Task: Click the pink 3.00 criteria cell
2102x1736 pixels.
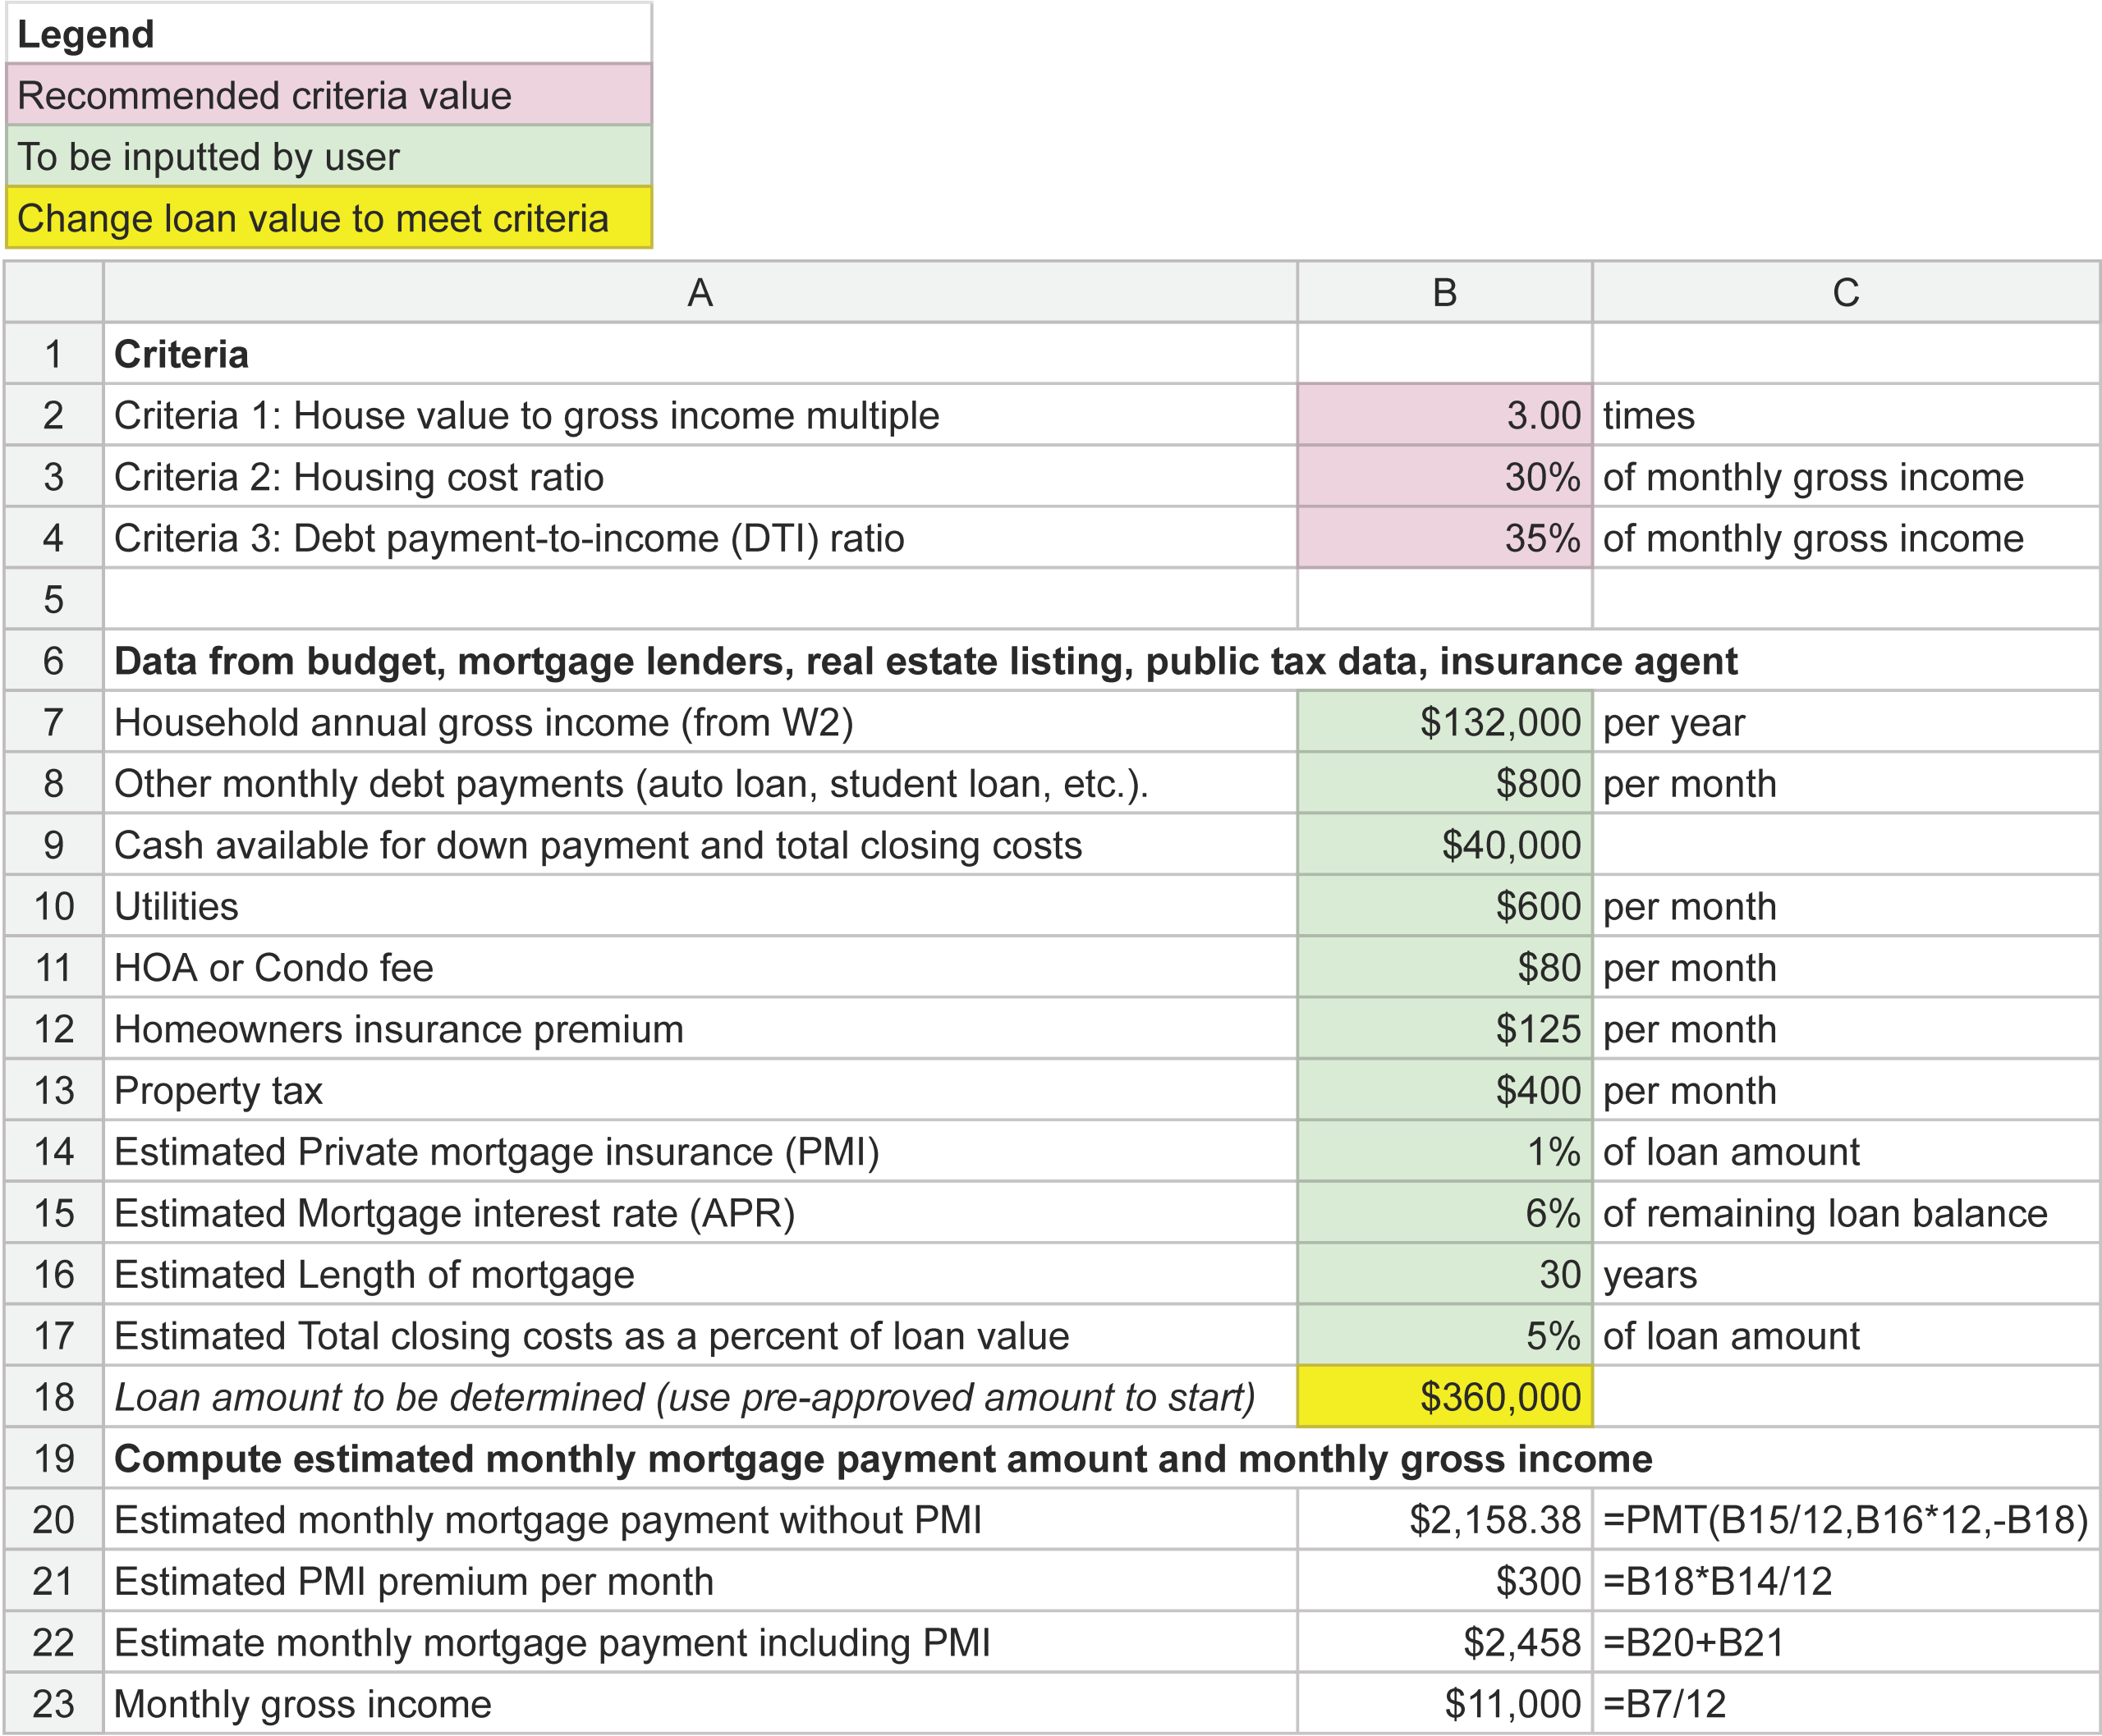Action: point(1443,415)
